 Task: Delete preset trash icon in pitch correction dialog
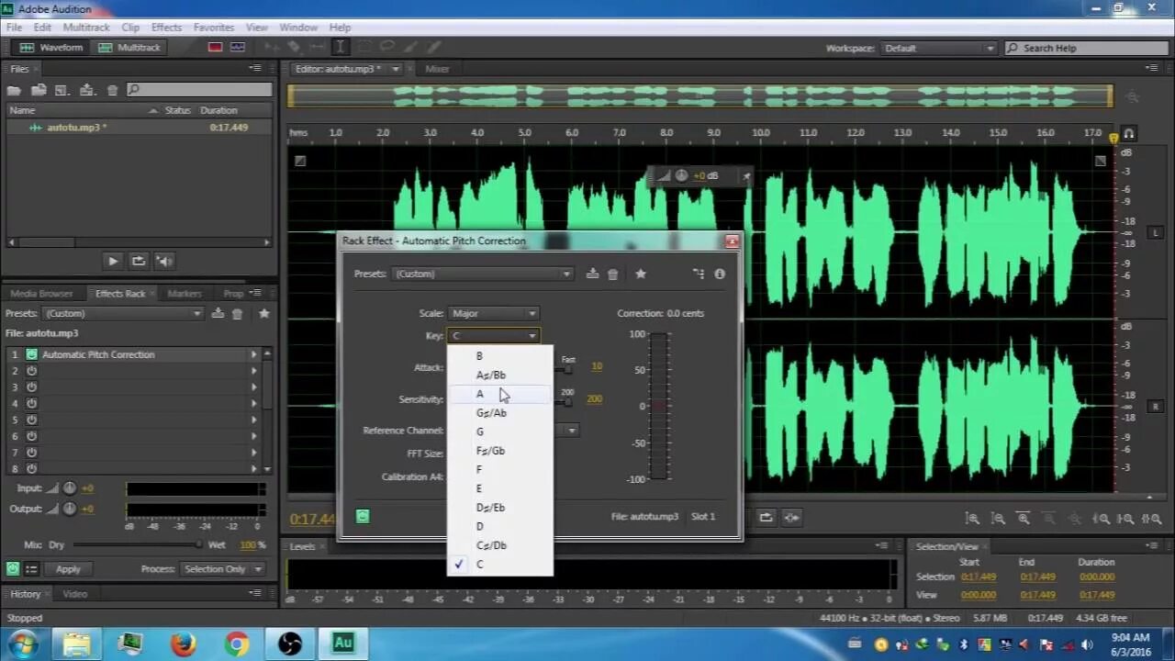coord(613,274)
